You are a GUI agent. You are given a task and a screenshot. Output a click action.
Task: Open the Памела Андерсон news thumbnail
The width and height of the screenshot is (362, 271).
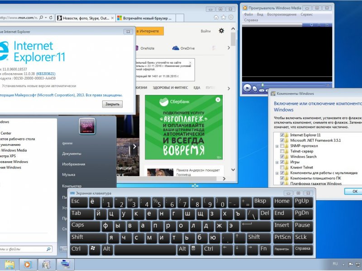click(x=160, y=172)
